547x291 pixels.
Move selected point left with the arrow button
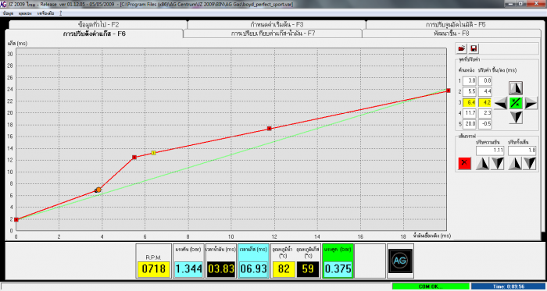pos(501,104)
